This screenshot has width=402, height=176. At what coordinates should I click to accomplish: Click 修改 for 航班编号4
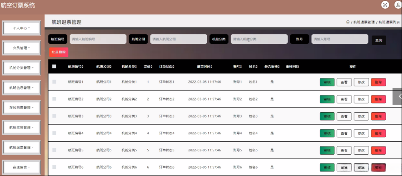click(x=361, y=133)
